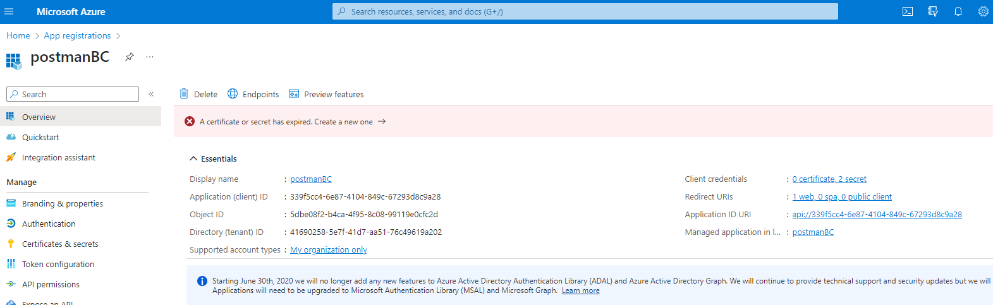Viewport: 993px width, 305px height.
Task: Click the Quickstart cloud icon
Action: [x=11, y=136]
